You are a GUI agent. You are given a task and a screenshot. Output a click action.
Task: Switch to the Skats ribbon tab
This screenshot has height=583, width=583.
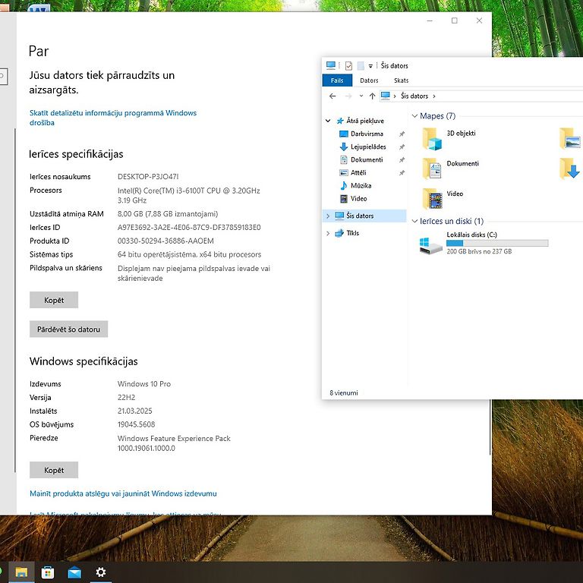point(401,80)
